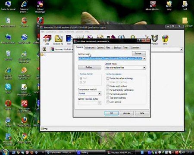The height and width of the screenshot is (155, 194).
Task: Switch to the Advanced tab
Action: pyautogui.click(x=90, y=47)
